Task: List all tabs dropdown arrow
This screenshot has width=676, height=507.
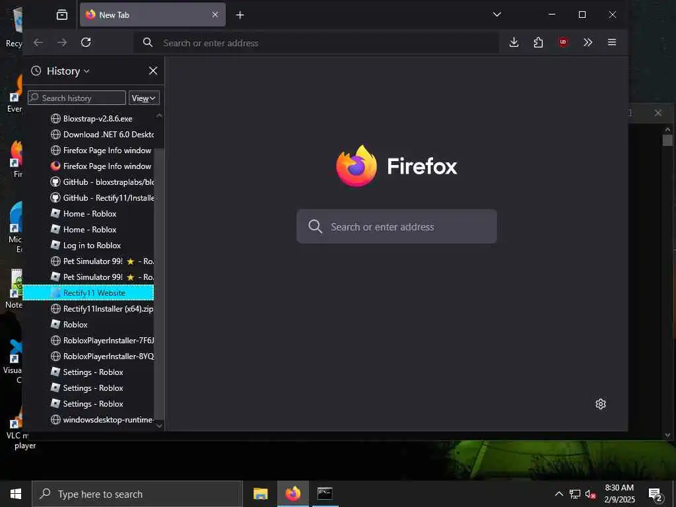Action: coord(496,15)
